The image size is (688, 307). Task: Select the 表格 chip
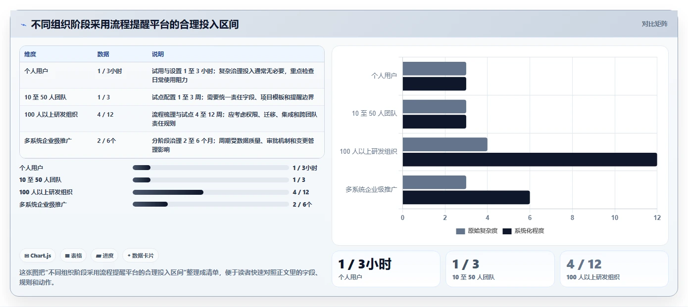coord(73,256)
